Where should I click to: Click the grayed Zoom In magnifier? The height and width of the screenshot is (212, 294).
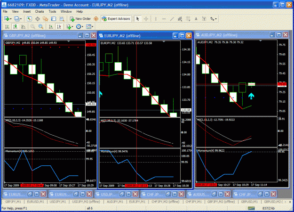tap(32, 27)
